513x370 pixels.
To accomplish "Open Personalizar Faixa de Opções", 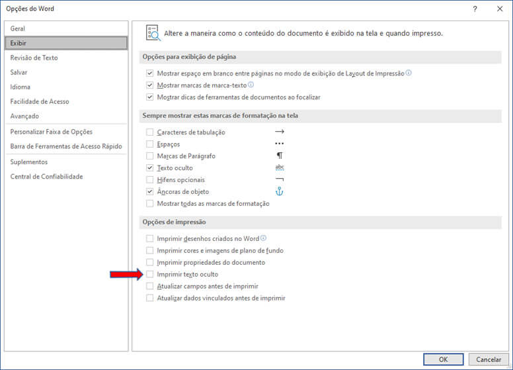I will tap(66, 132).
